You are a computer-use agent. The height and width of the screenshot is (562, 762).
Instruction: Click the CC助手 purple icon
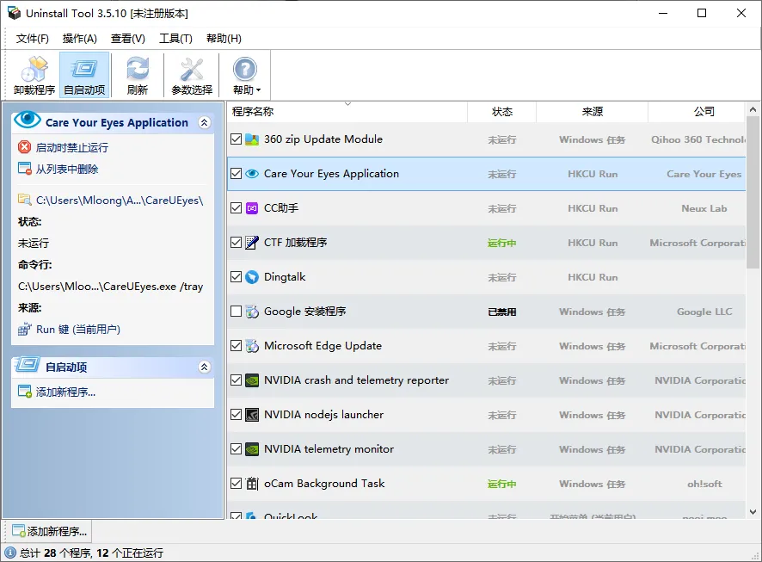(252, 208)
